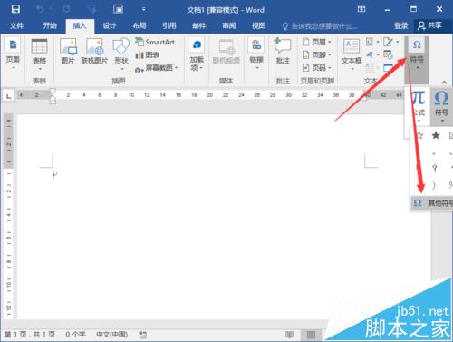Select the 插入 (Insert) tab

pyautogui.click(x=80, y=25)
